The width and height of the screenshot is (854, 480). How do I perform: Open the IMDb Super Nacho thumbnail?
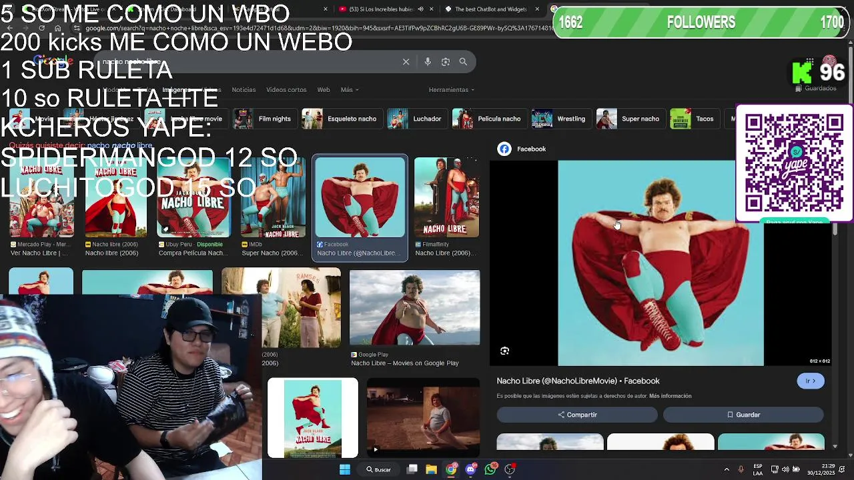pyautogui.click(x=273, y=197)
